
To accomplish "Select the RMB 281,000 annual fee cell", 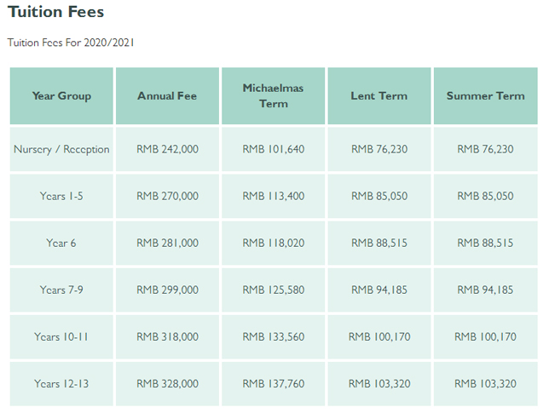I will (x=167, y=243).
